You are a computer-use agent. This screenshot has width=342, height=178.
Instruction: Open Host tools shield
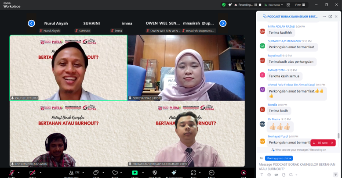[x=155, y=173]
